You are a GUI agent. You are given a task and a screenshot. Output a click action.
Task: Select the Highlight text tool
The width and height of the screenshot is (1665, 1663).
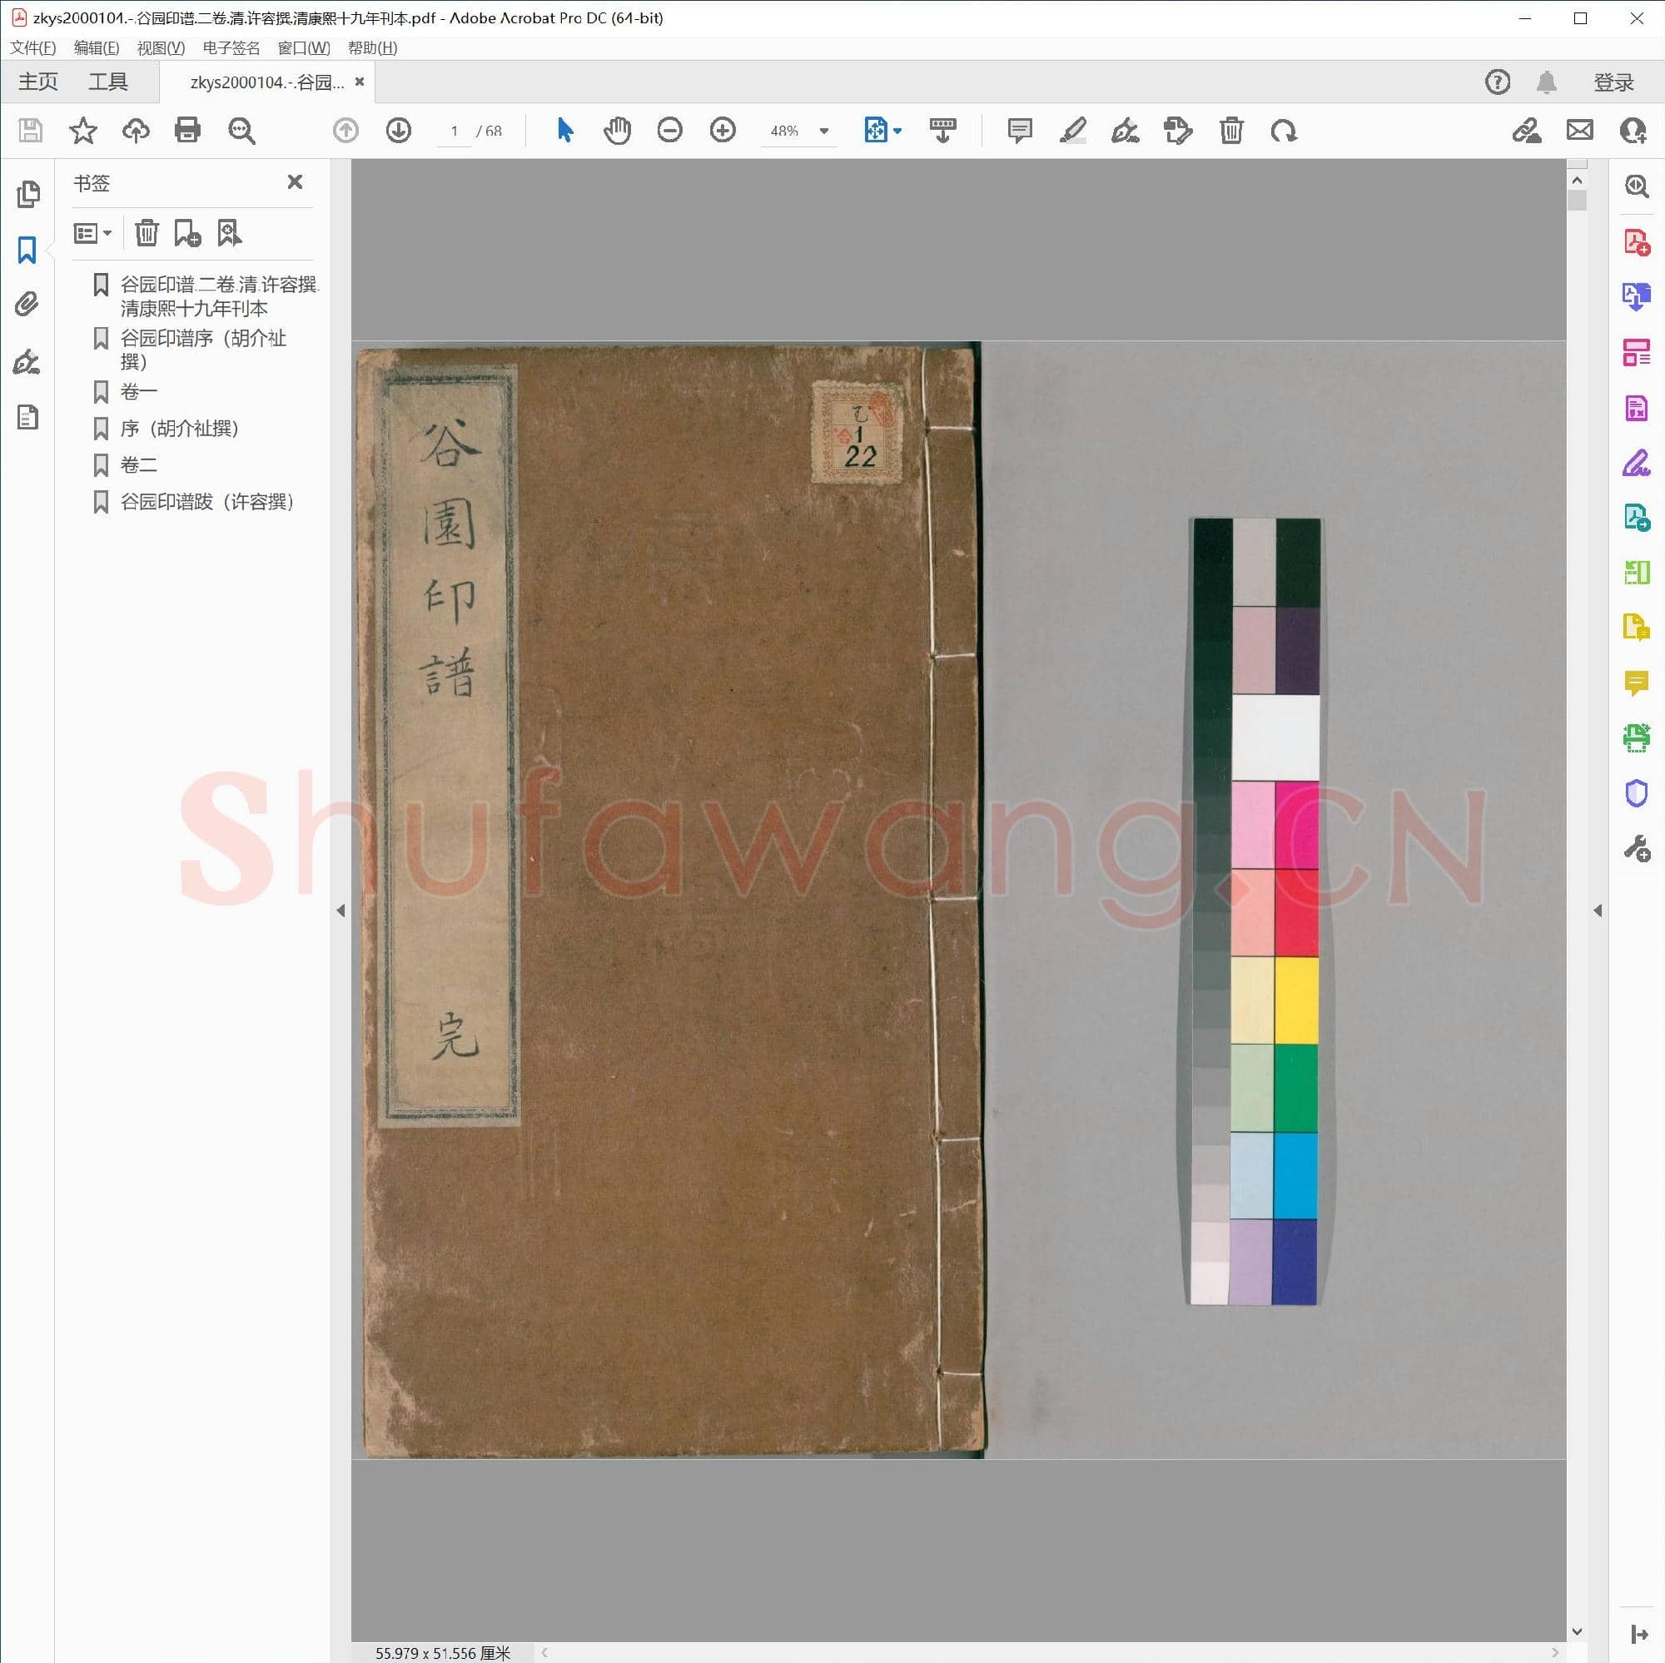(1072, 131)
